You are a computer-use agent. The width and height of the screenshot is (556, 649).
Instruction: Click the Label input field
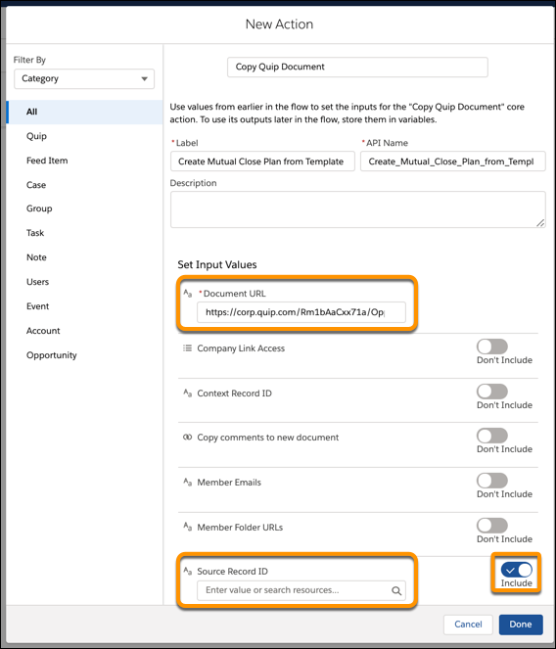click(x=262, y=162)
